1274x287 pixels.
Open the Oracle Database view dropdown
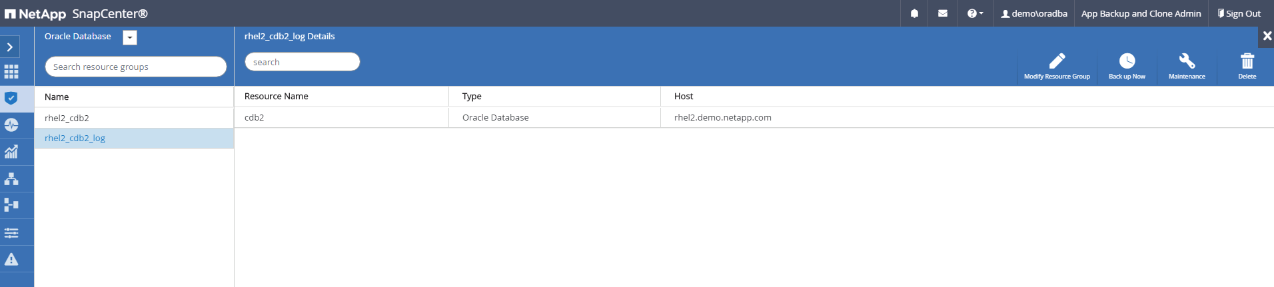coord(130,37)
